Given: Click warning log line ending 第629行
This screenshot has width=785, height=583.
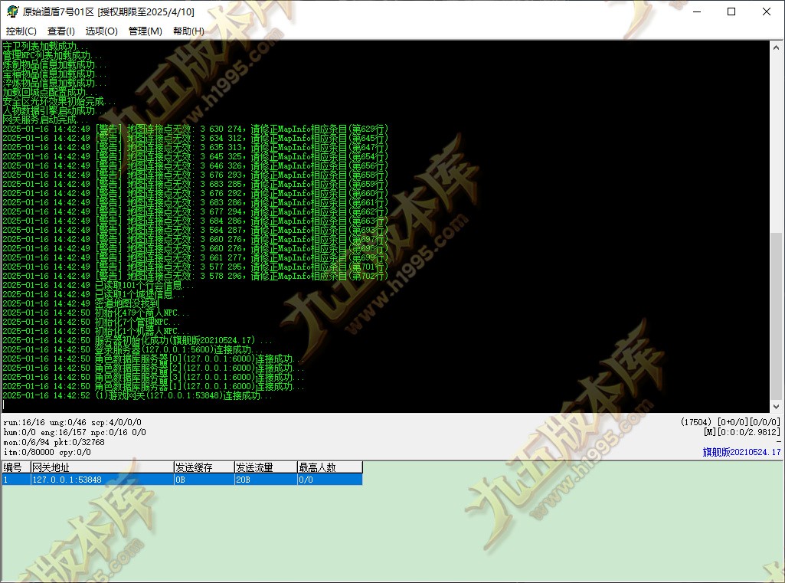Looking at the screenshot, I should (195, 129).
